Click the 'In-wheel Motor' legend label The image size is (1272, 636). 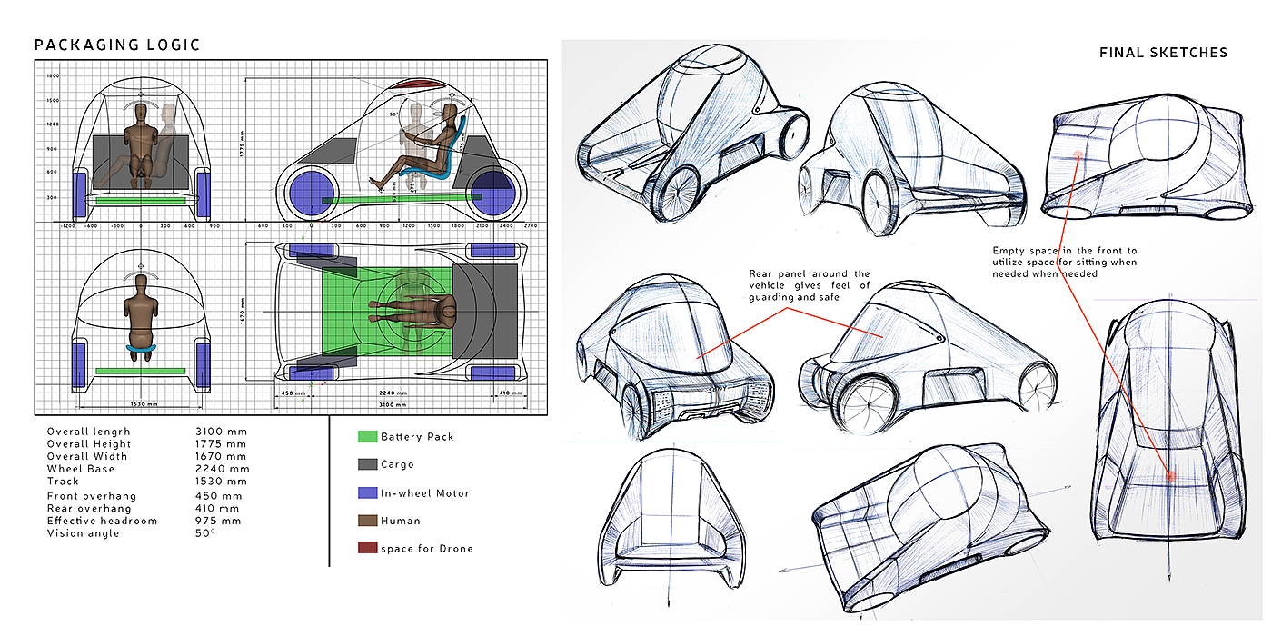(425, 493)
